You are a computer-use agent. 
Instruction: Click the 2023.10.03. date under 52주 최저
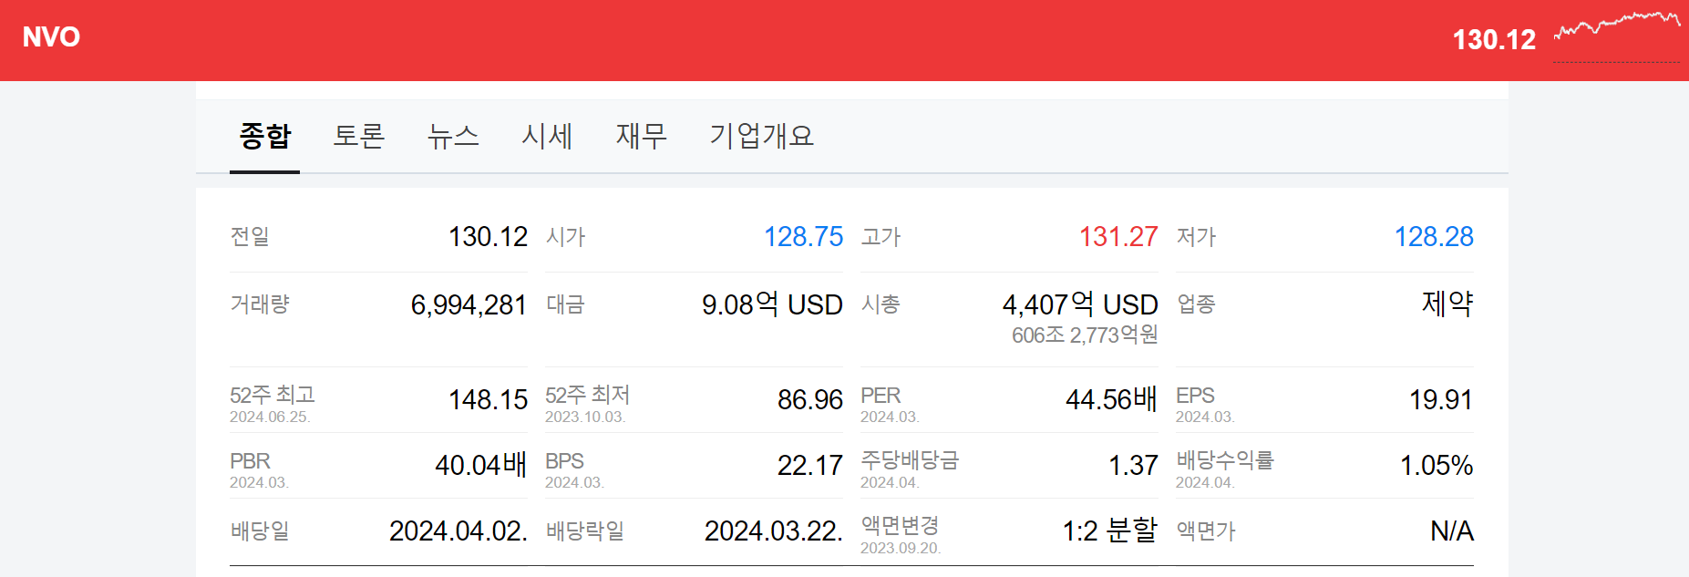(x=585, y=417)
